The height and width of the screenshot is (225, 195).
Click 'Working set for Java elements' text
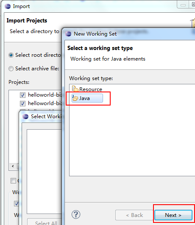point(108,59)
